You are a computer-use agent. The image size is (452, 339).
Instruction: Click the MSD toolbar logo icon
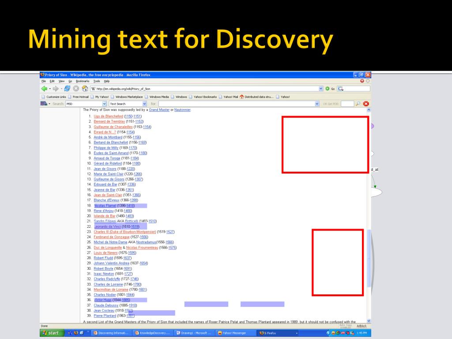click(x=44, y=103)
